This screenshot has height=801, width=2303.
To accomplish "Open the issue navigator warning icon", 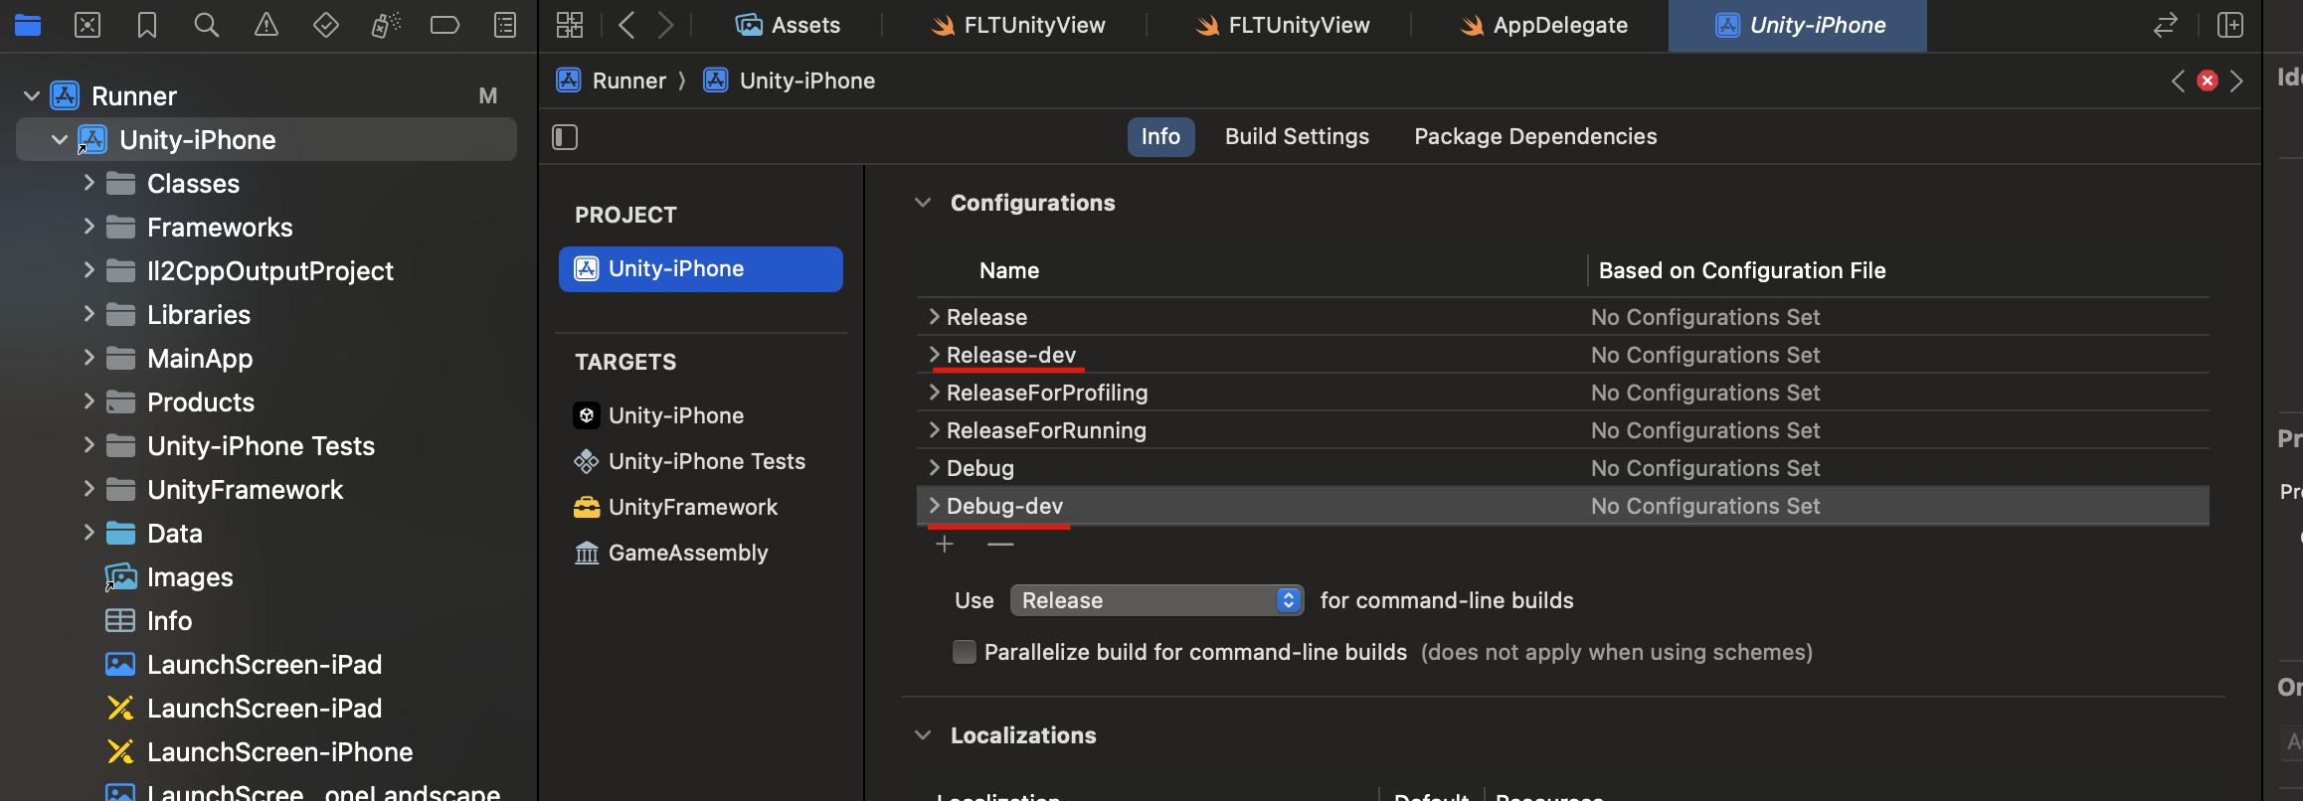I will click(x=266, y=25).
